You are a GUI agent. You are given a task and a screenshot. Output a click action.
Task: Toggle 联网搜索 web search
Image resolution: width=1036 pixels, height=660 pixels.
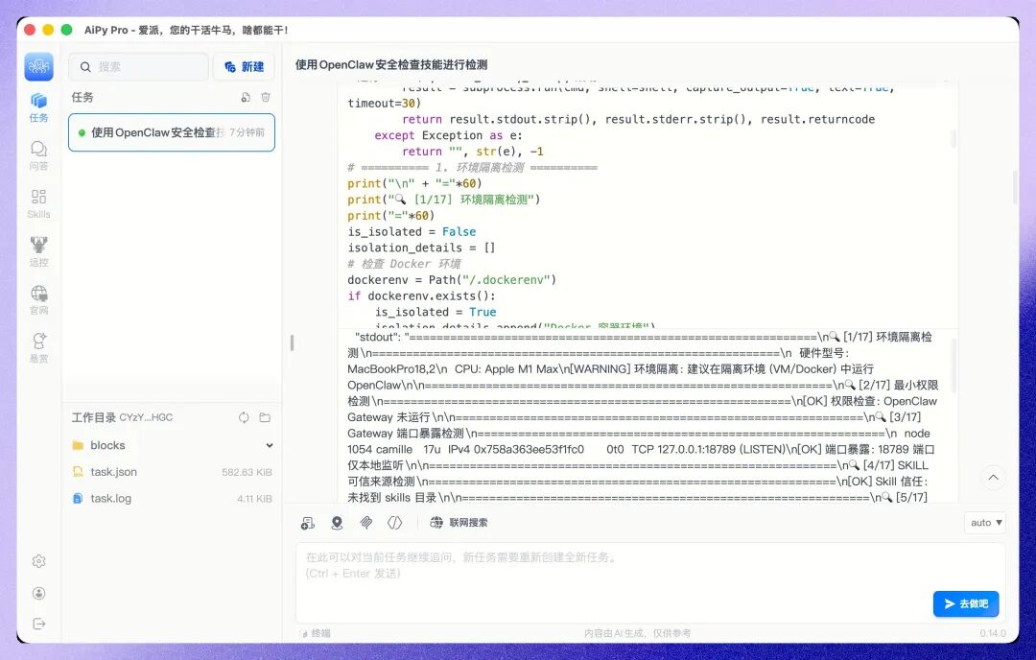459,523
